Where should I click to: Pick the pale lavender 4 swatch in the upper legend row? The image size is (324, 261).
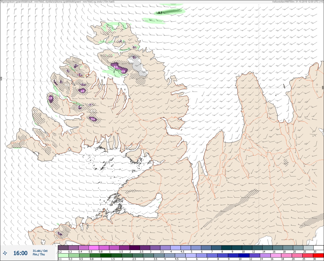[x=175, y=248]
